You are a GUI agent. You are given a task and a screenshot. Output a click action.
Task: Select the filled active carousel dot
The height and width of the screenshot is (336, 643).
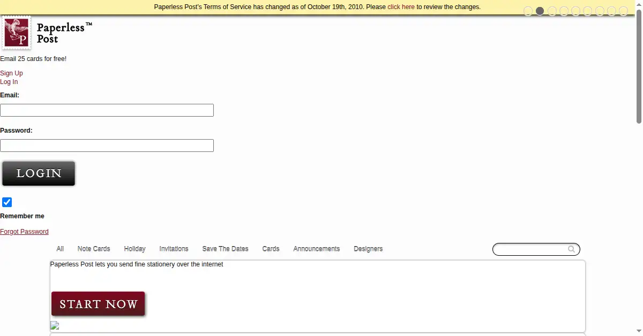(540, 11)
